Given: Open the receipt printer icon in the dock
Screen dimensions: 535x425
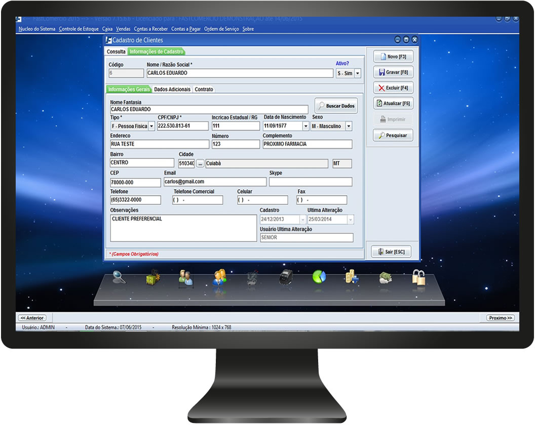Looking at the screenshot, I should pos(286,277).
